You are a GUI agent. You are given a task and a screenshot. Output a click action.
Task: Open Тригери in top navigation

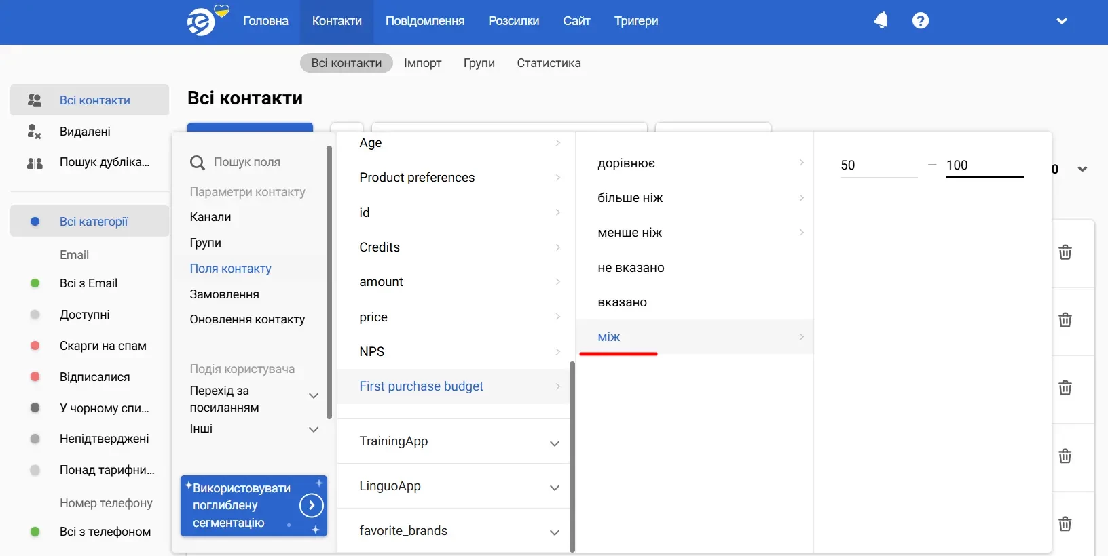pos(636,21)
